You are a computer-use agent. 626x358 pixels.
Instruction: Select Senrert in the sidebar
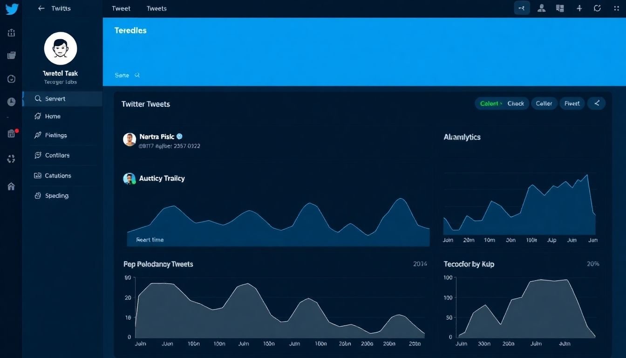63,99
